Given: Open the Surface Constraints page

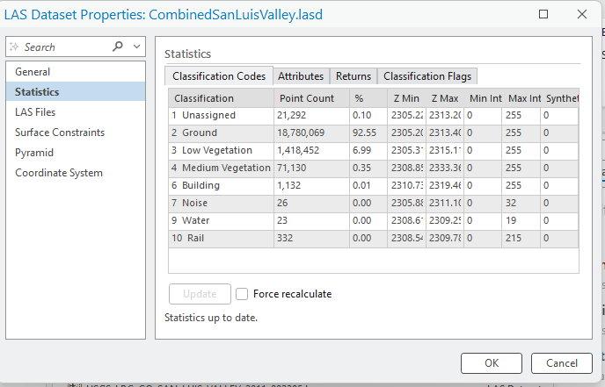Looking at the screenshot, I should tap(60, 133).
